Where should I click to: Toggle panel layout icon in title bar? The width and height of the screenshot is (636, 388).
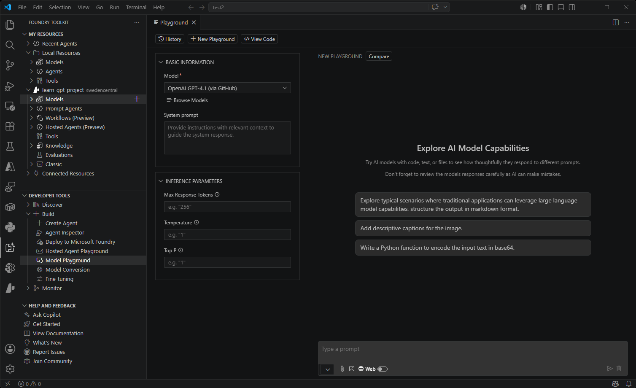[x=561, y=7]
